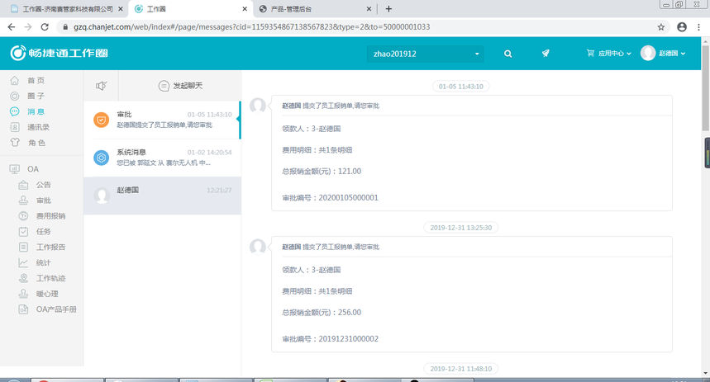
Task: Click 赵德国 avatar in conversation list
Action: pos(102,196)
